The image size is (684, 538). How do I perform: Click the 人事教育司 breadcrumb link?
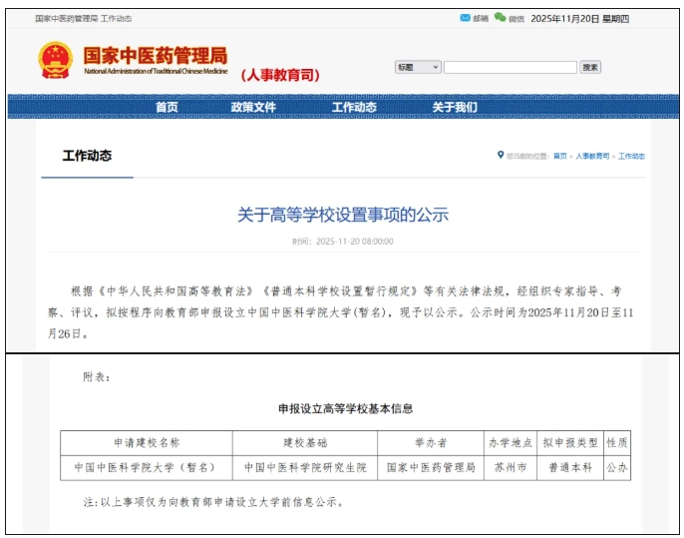point(592,157)
